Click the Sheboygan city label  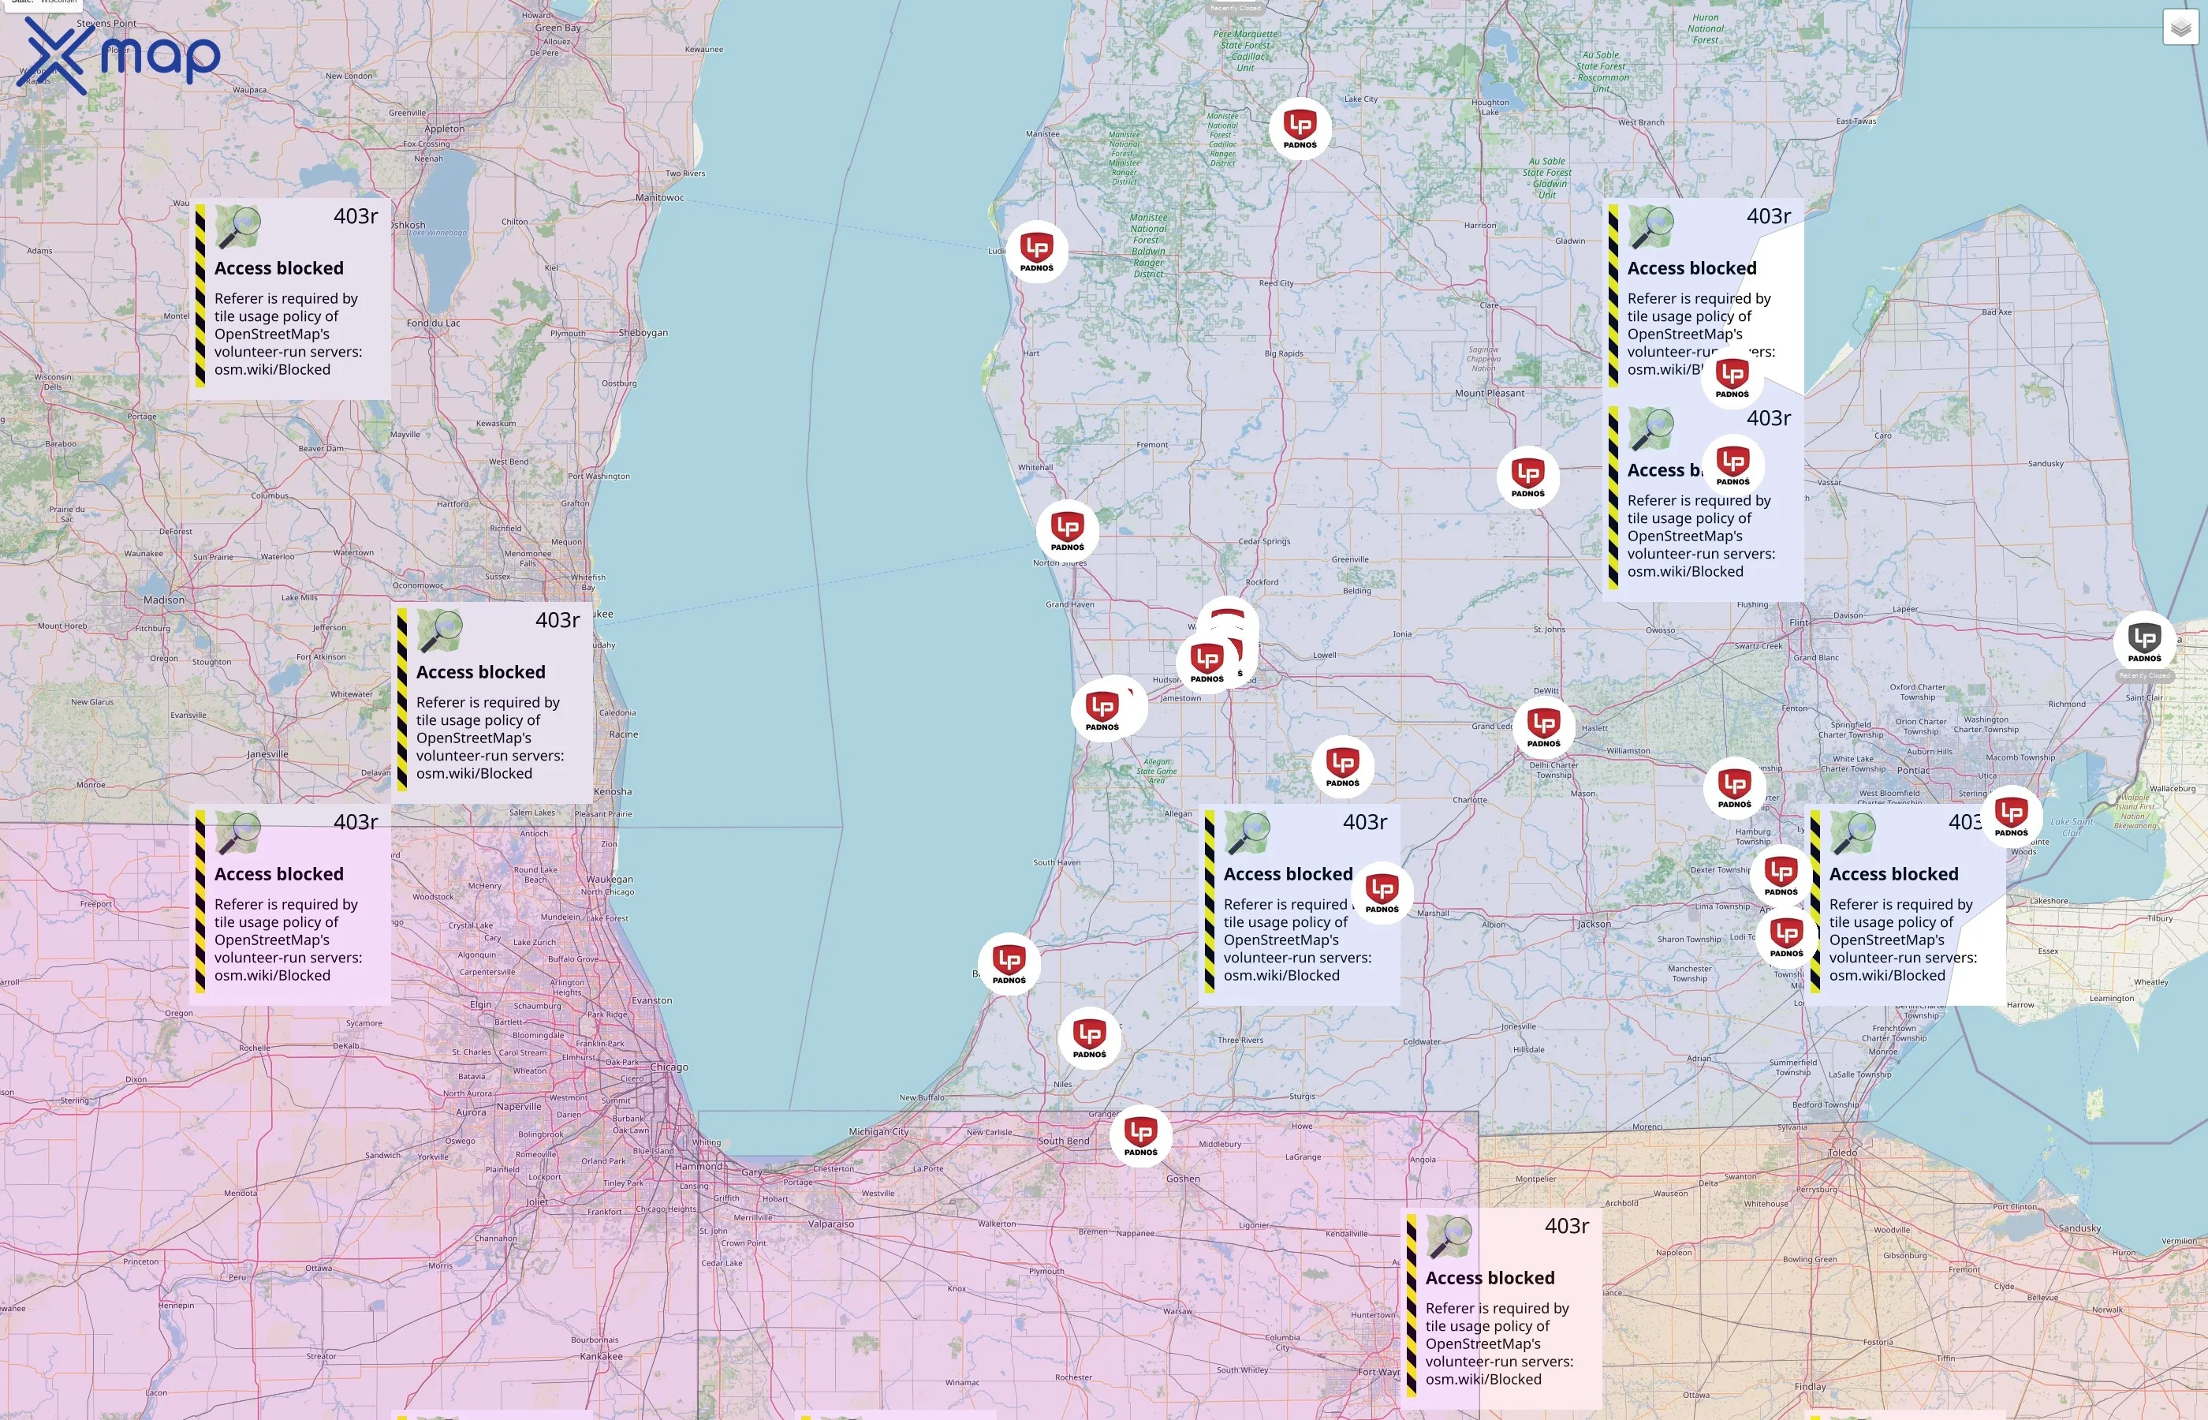(x=643, y=332)
